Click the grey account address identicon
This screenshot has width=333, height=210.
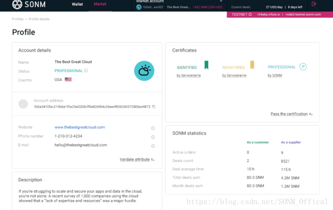(23, 104)
